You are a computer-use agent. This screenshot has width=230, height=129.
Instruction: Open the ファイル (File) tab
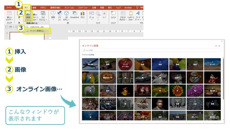9,8
